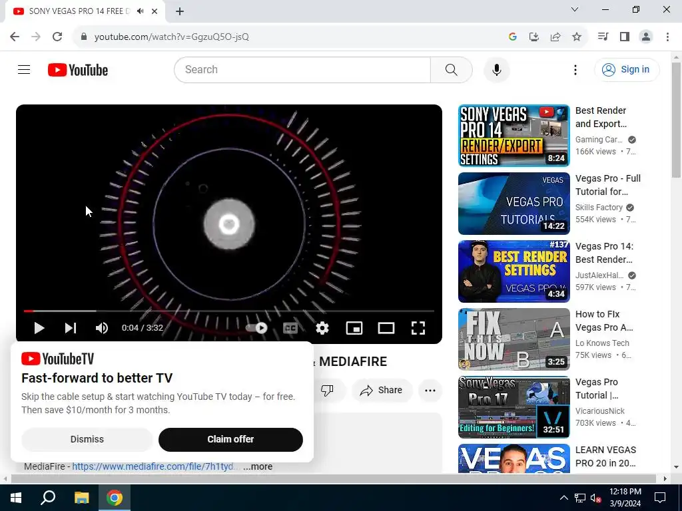
Task: Click the search magnifier button
Action: pyautogui.click(x=451, y=69)
